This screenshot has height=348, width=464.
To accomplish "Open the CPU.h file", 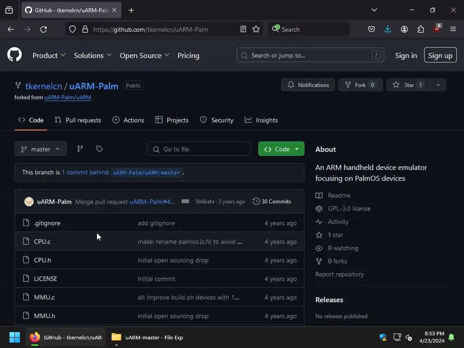I will coord(42,261).
